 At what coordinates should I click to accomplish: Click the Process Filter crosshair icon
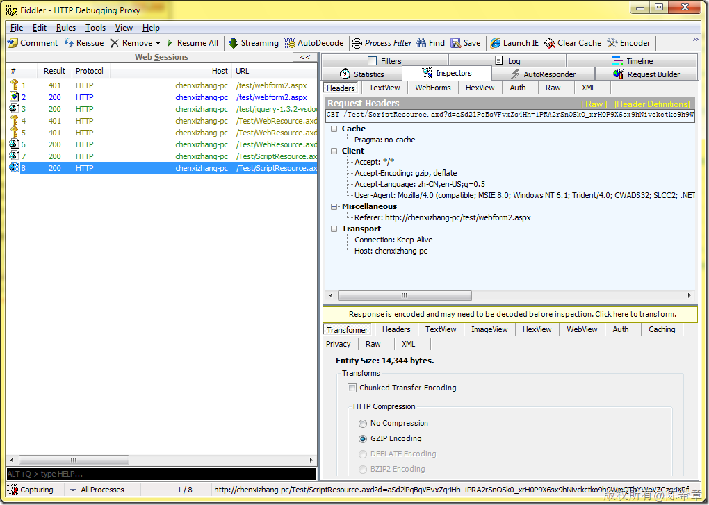pos(357,43)
